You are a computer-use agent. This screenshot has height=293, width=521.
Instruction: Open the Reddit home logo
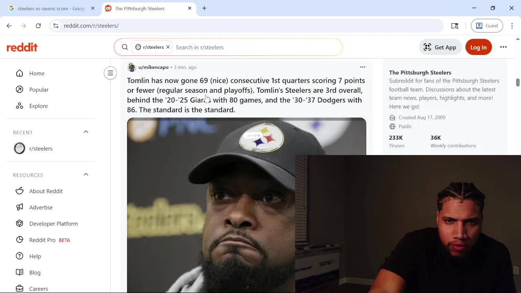pos(22,47)
